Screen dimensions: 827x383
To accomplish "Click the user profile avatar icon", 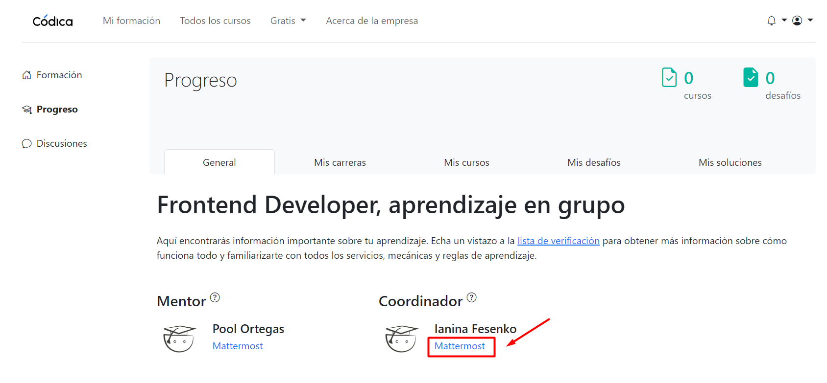I will [x=797, y=21].
